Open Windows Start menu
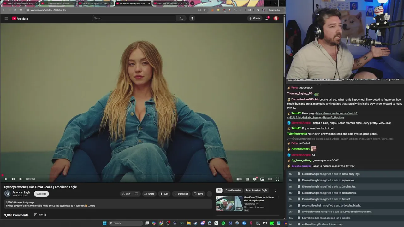The height and width of the screenshot is (227, 404). coord(104,223)
